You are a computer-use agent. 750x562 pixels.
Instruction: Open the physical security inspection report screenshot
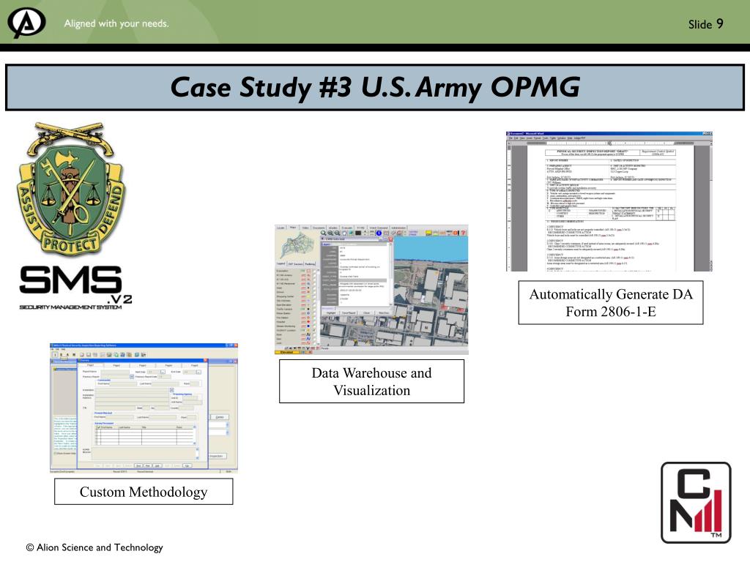pos(609,201)
